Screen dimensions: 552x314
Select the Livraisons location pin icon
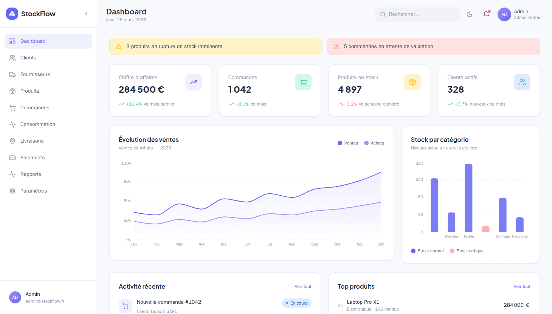12,141
